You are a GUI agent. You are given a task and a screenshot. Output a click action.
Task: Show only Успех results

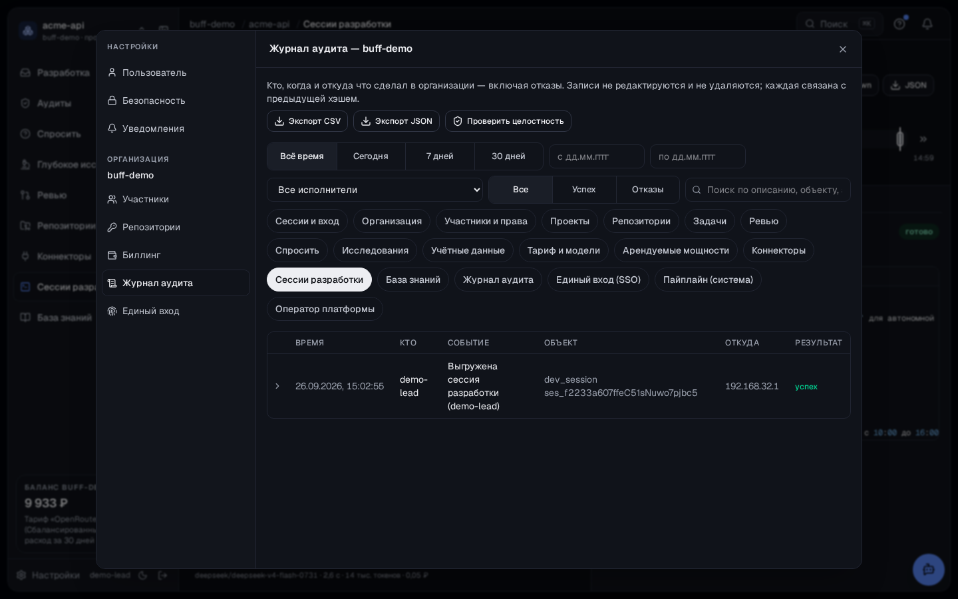pos(584,190)
